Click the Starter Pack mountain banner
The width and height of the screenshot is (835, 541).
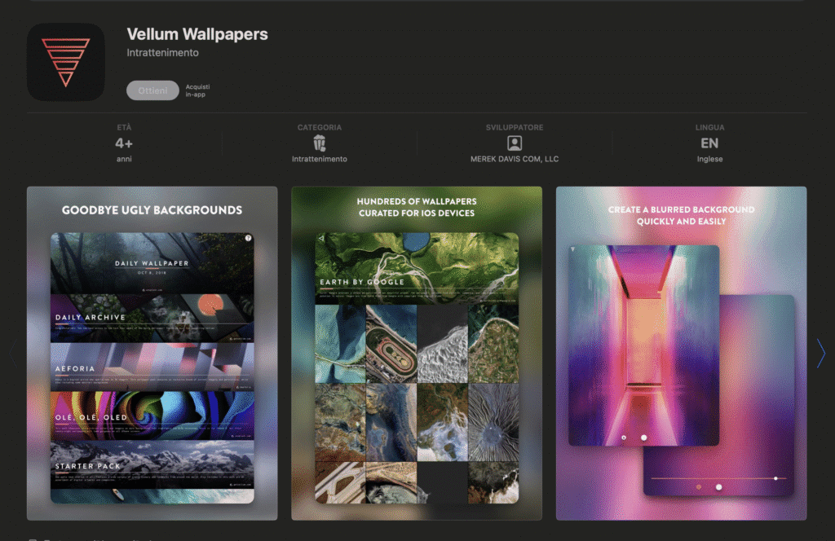[152, 464]
